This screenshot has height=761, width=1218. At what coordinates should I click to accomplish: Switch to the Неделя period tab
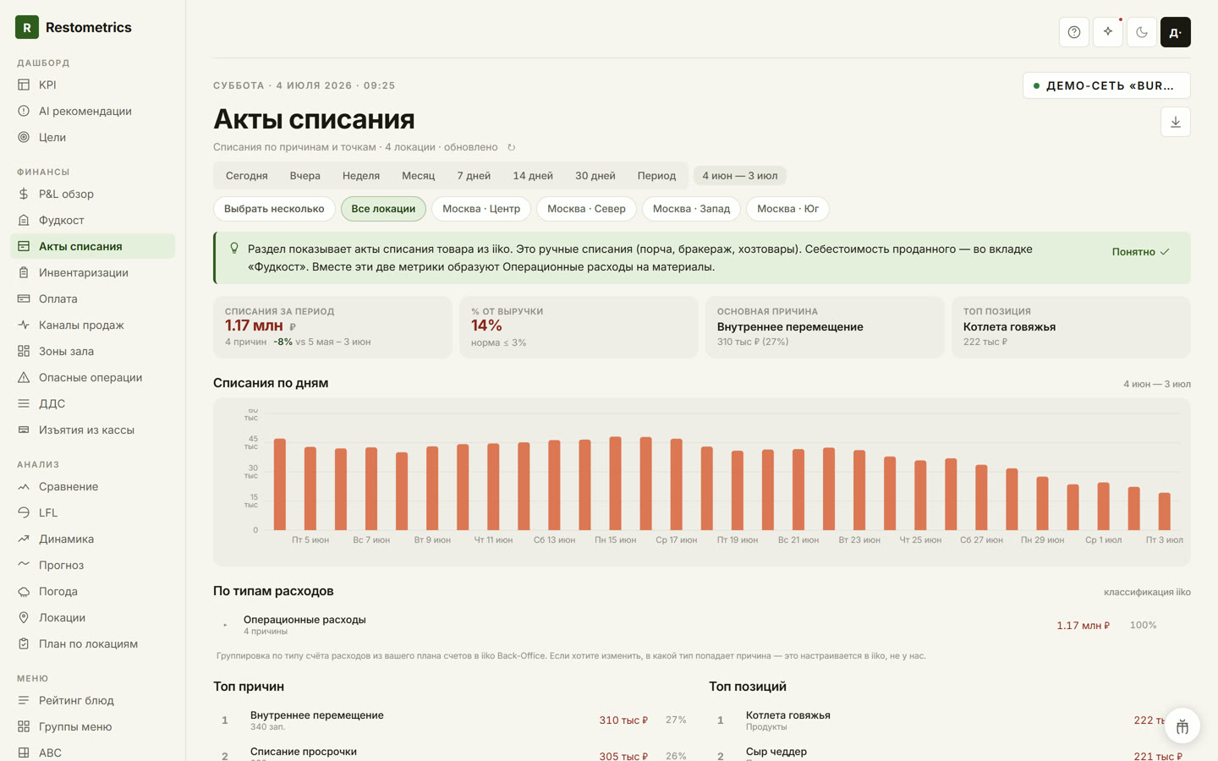[361, 176]
